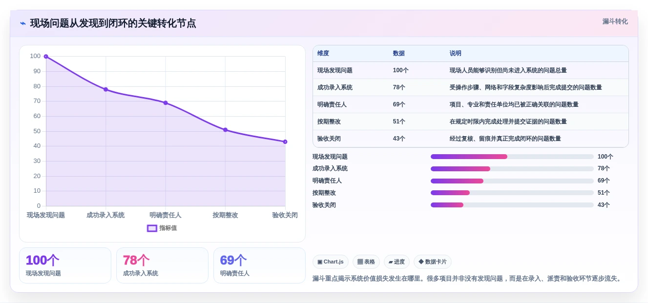
Task: Click the 成功录入系统 table row label
Action: pos(335,87)
